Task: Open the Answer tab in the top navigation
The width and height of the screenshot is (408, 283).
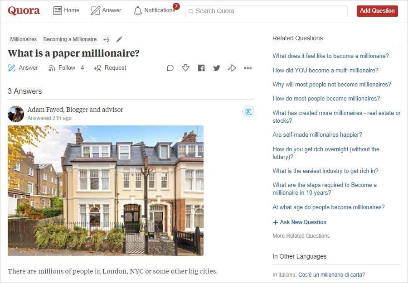Action: (x=106, y=10)
